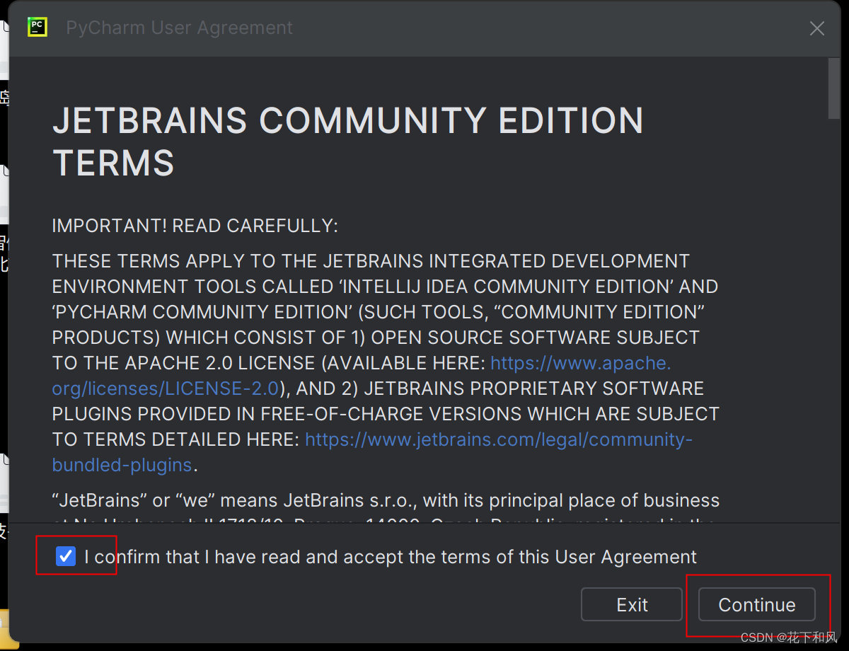Open the jetbrains.com/legal/community- link

click(498, 439)
